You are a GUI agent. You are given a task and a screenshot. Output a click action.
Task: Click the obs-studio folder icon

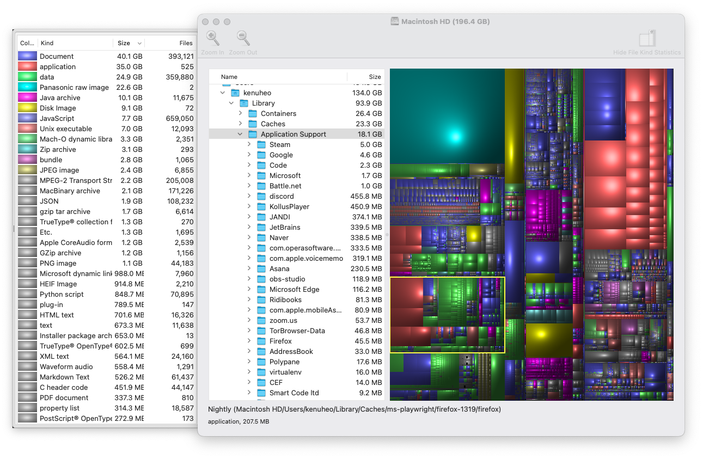coord(261,279)
